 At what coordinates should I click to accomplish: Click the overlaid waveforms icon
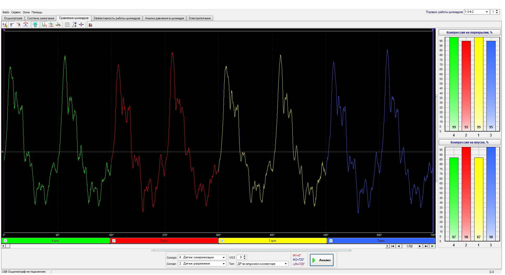[58, 25]
